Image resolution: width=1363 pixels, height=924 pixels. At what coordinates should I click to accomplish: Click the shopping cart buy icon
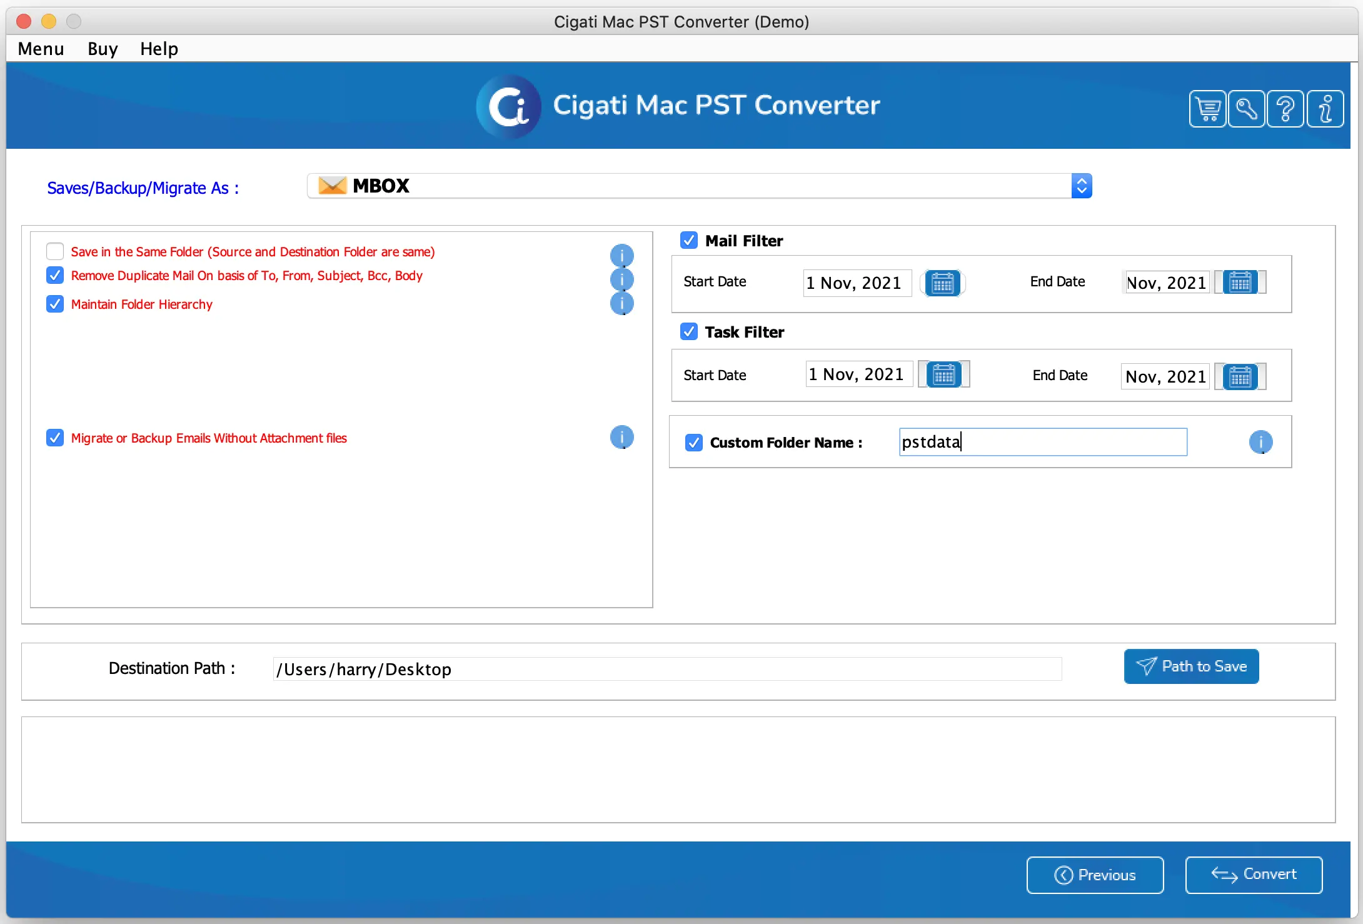tap(1207, 109)
